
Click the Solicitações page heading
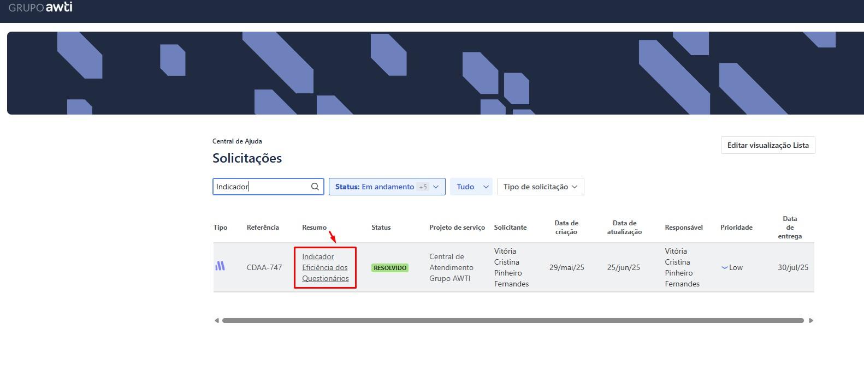pos(247,158)
